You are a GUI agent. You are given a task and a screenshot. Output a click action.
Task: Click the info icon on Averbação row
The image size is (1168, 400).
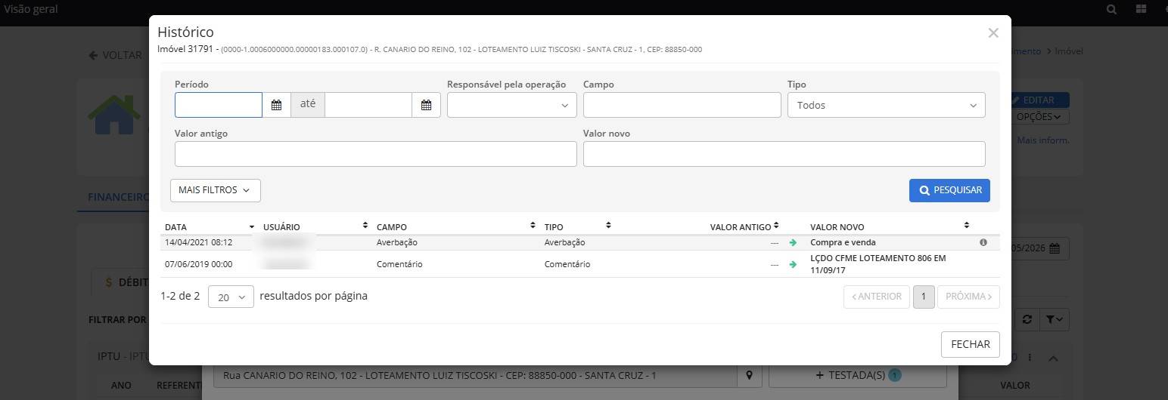[x=983, y=242]
